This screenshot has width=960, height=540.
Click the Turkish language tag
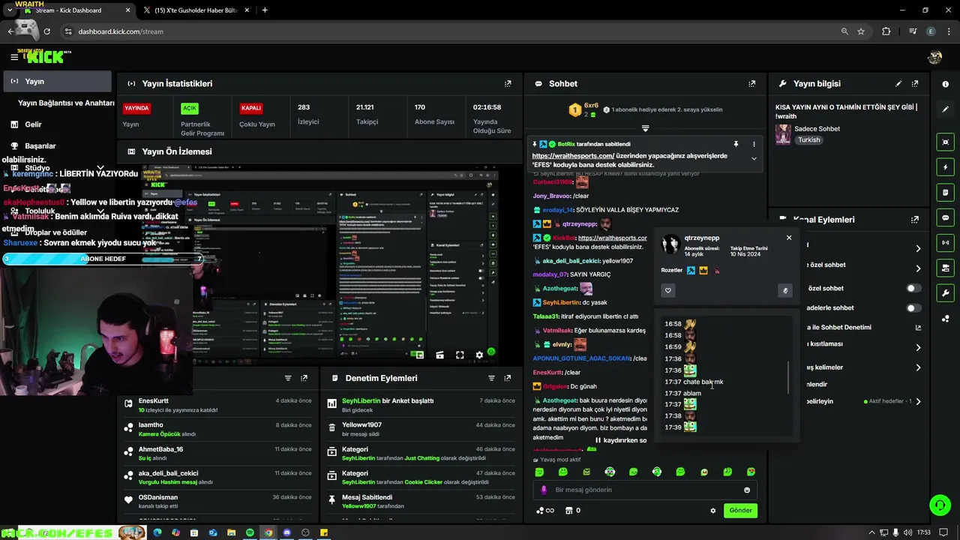coord(808,140)
